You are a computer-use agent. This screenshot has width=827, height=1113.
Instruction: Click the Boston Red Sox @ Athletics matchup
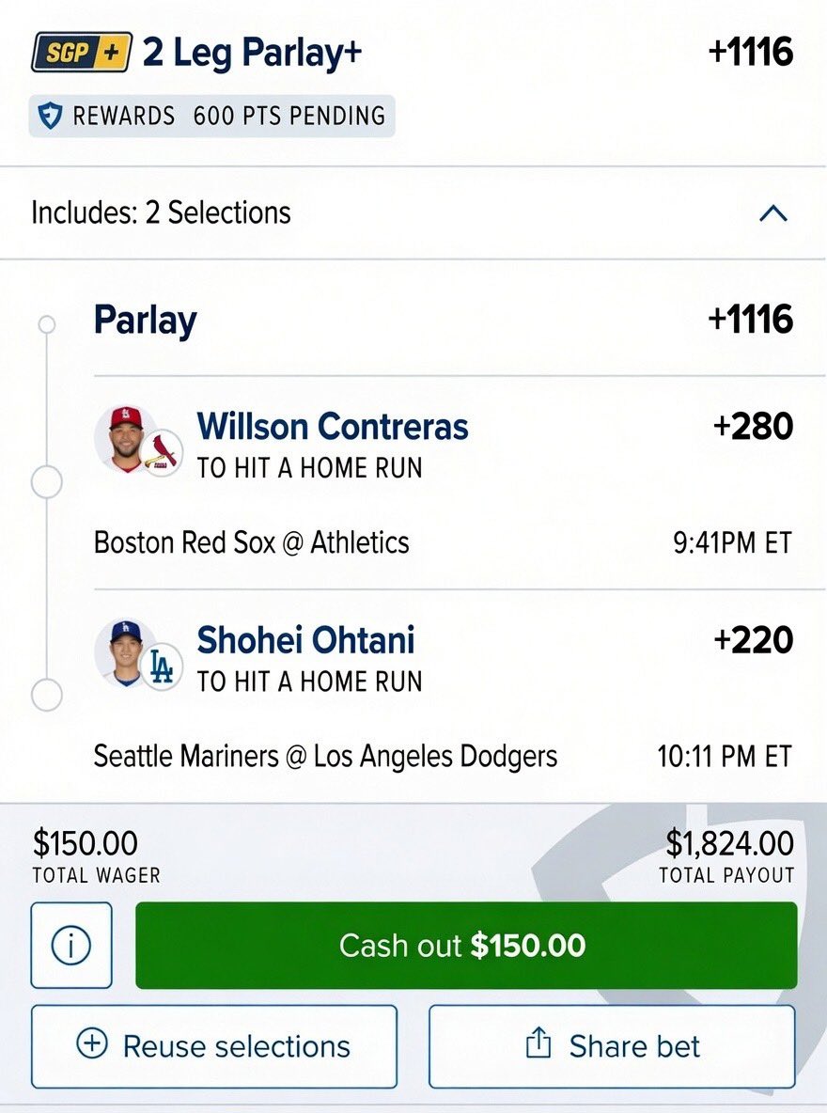pos(251,542)
